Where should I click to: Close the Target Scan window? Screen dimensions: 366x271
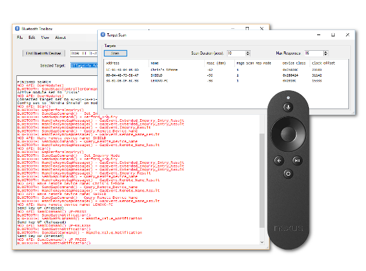click(x=348, y=35)
